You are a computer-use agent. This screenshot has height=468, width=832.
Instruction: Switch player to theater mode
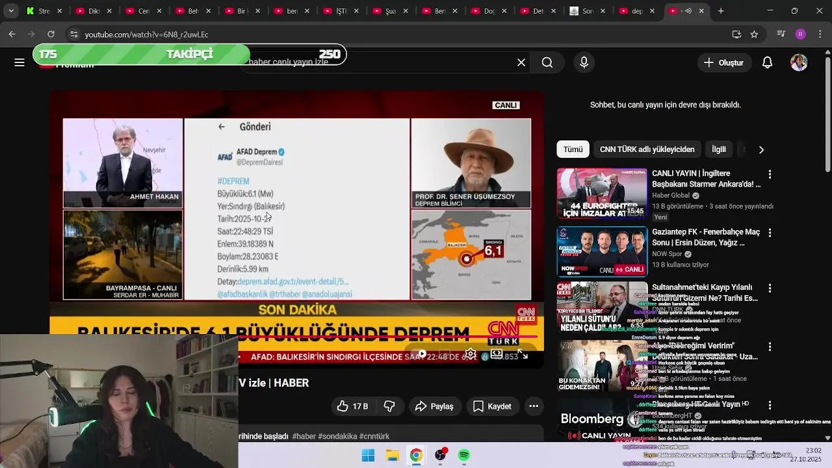497,355
